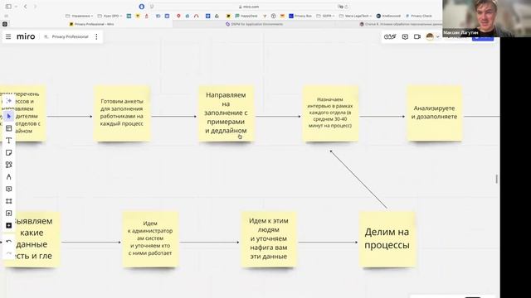Viewport: 531px width, 298px height.
Task: Expand the Safari sidebar dropdown arrow
Action: [x=16, y=7]
